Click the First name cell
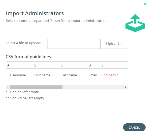Image resolution: width=148 pixels, height=134 pixels. point(42,75)
